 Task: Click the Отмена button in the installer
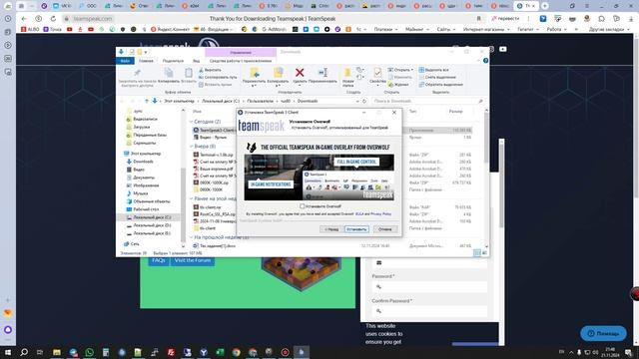coord(384,229)
